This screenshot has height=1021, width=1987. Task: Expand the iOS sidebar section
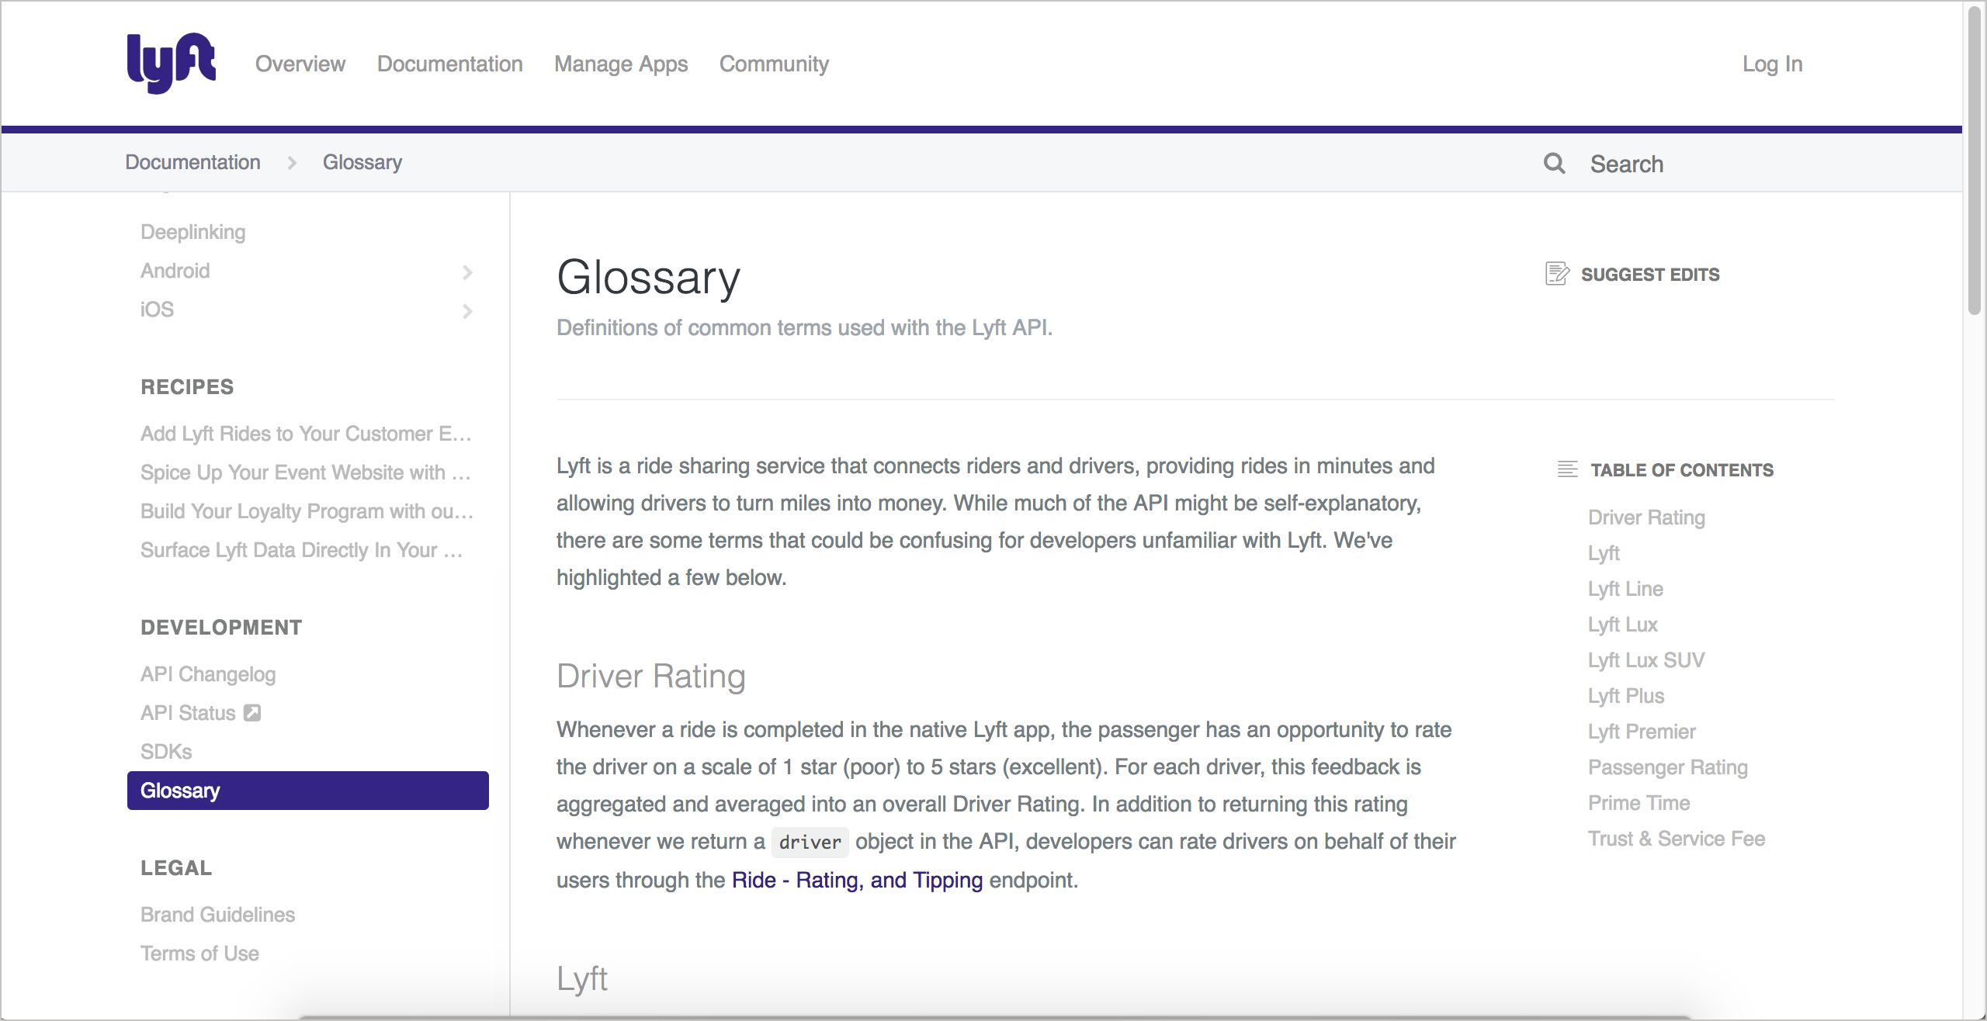coord(465,309)
